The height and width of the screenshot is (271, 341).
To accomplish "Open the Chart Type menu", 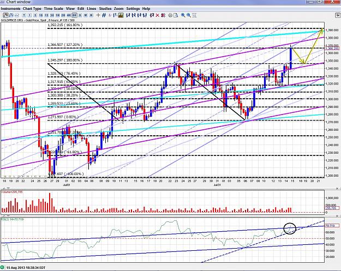I will (32, 9).
